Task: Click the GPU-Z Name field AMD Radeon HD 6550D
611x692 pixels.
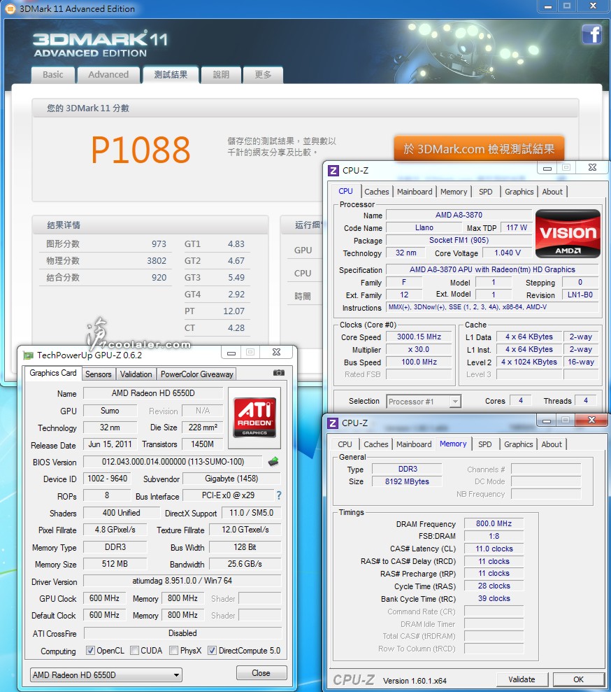Action: point(153,393)
